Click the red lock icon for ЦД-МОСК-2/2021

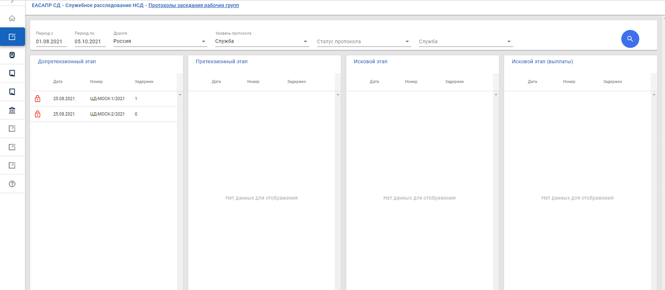coord(37,114)
